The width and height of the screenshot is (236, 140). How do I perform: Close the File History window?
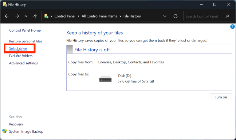(229, 5)
